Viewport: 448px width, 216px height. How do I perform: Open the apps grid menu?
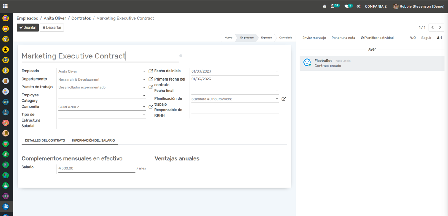(5, 6)
